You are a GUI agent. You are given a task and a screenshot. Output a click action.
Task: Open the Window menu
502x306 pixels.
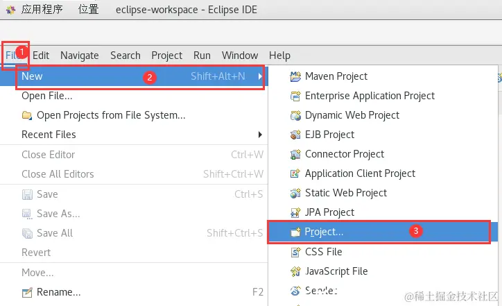(x=240, y=56)
